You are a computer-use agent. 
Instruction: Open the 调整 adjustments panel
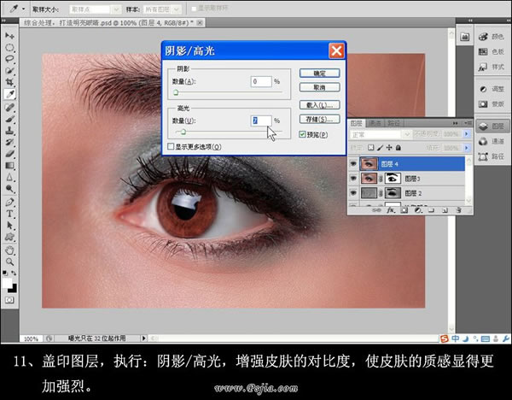point(492,89)
